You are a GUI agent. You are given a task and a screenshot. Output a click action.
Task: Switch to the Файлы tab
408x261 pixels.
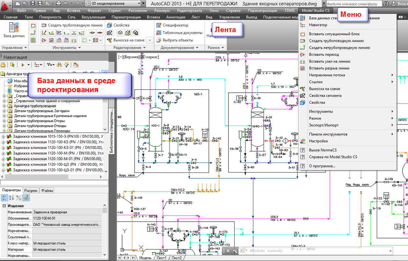pos(47,190)
